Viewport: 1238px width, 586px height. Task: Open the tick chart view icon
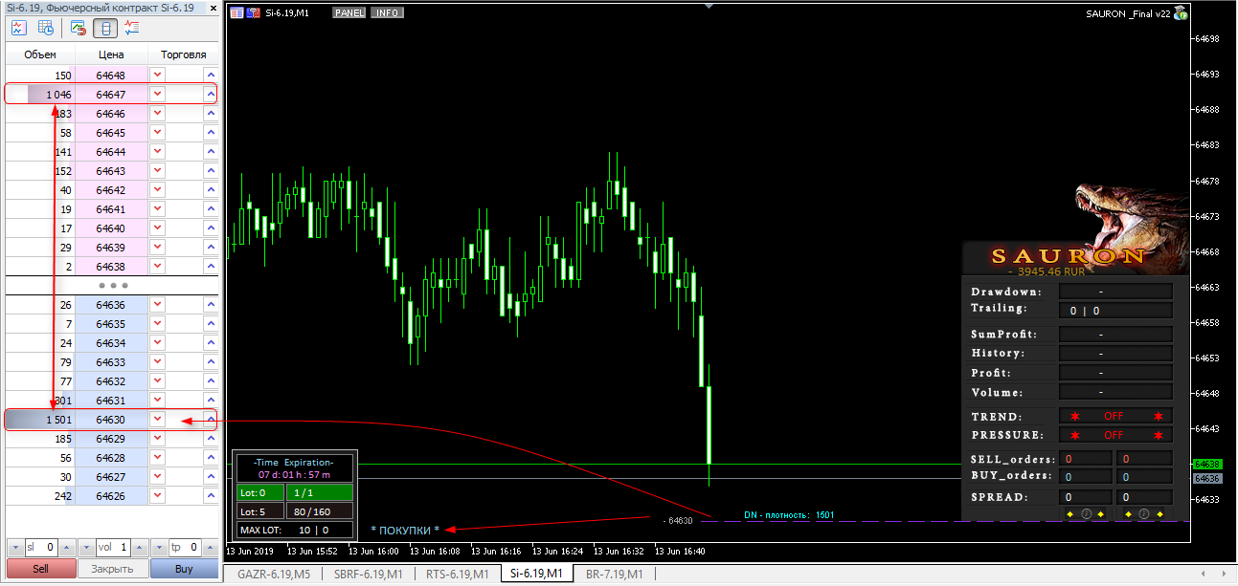tap(18, 28)
